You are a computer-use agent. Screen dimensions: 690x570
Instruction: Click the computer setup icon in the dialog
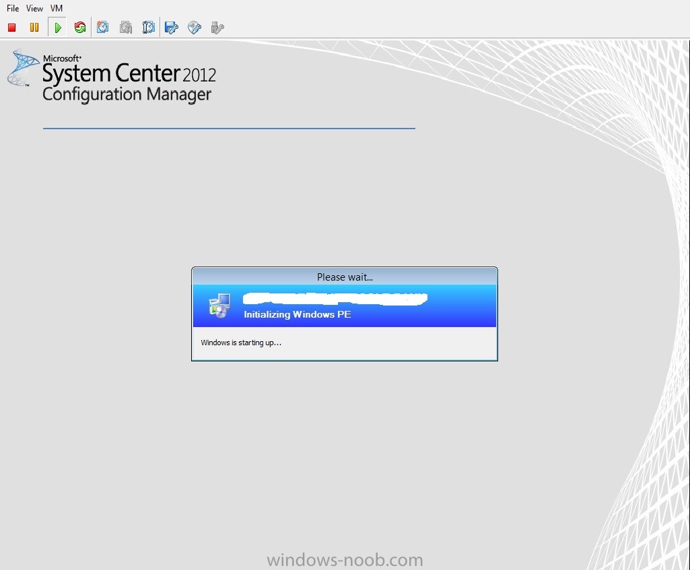[x=219, y=306]
